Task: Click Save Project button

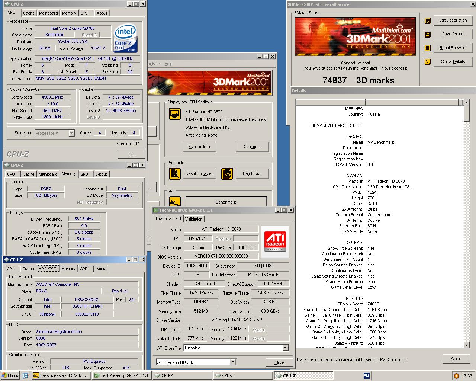Action: point(453,34)
